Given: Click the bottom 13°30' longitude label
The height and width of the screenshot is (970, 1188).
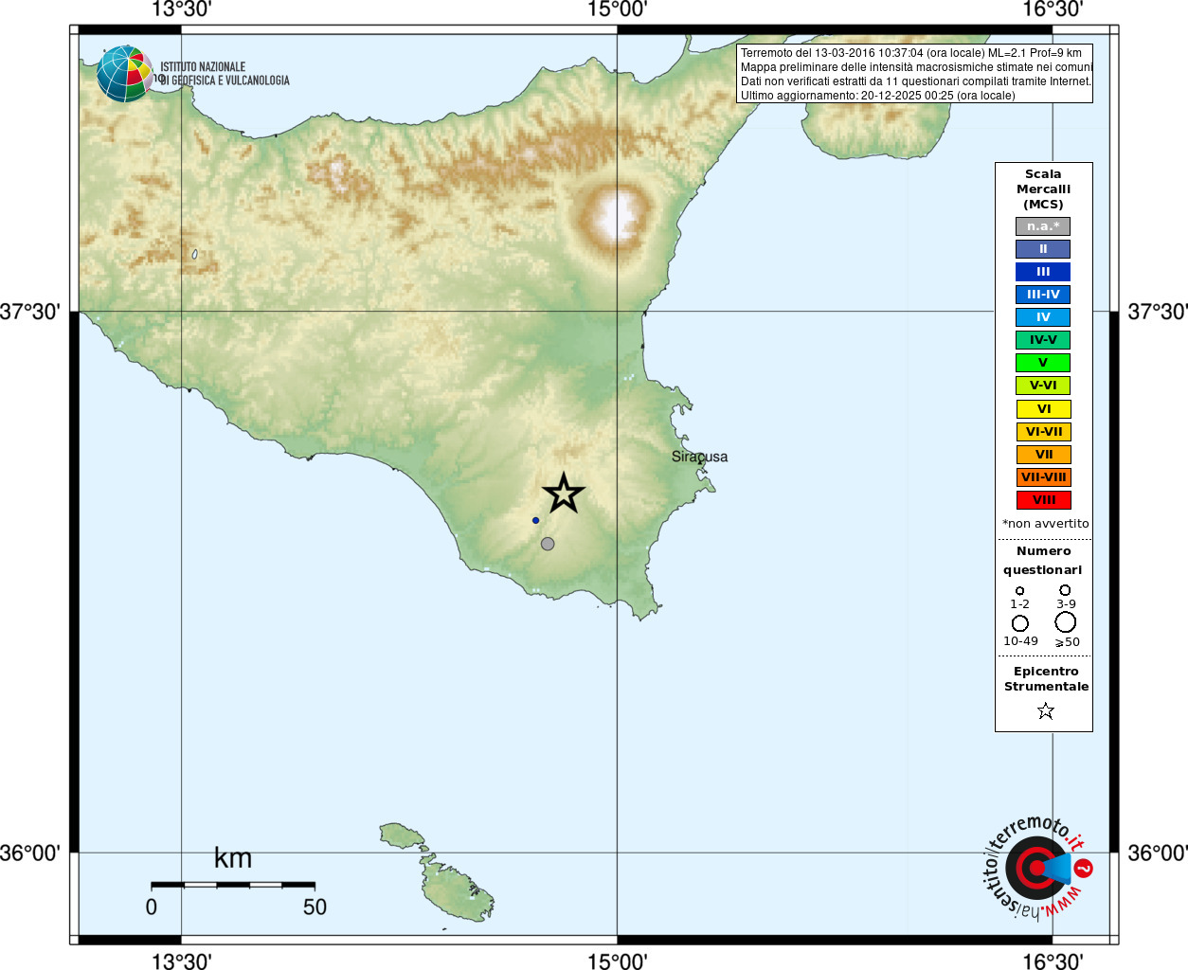Looking at the screenshot, I should (x=181, y=961).
